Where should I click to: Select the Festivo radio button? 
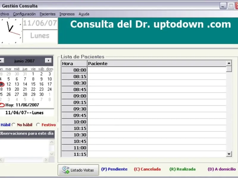(38, 125)
